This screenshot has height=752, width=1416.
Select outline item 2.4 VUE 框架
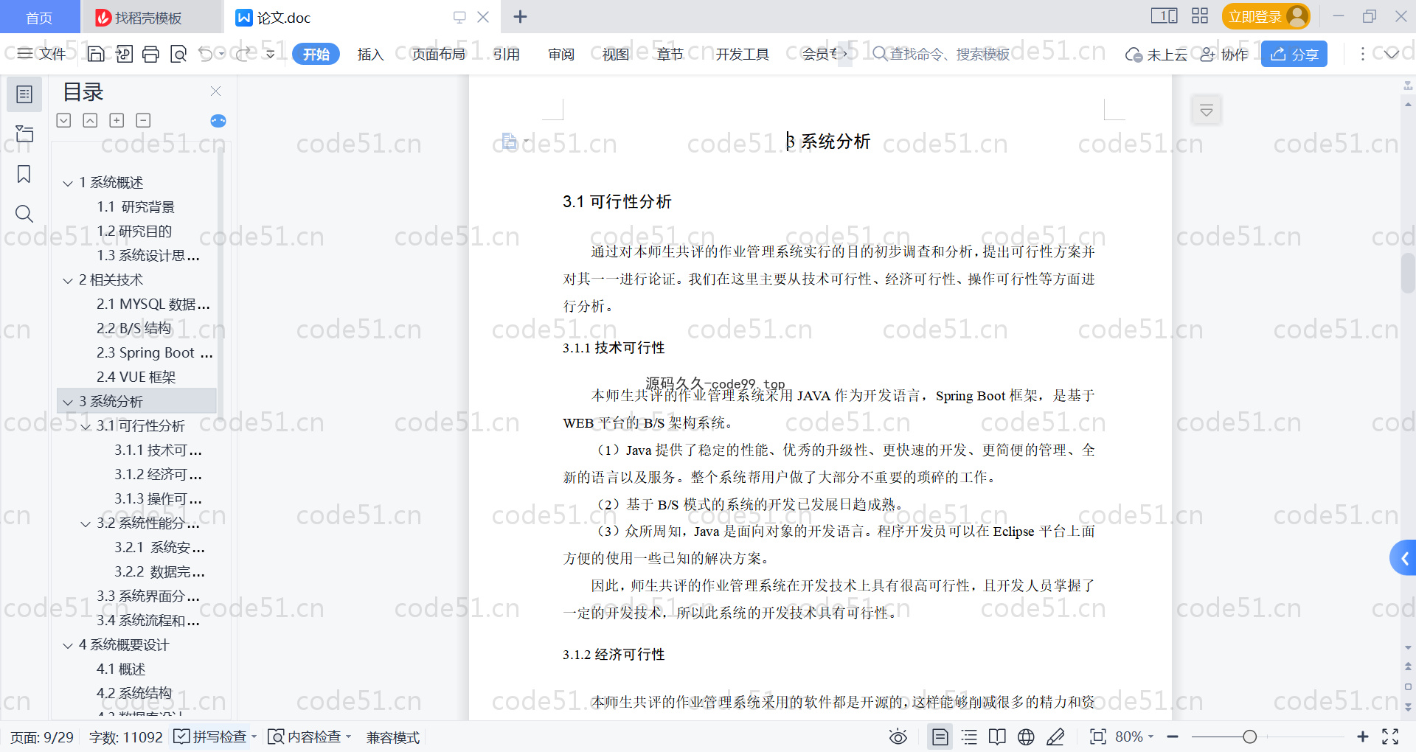pos(136,377)
